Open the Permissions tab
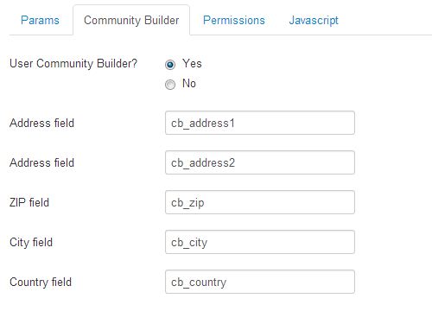The image size is (432, 324). (x=234, y=20)
